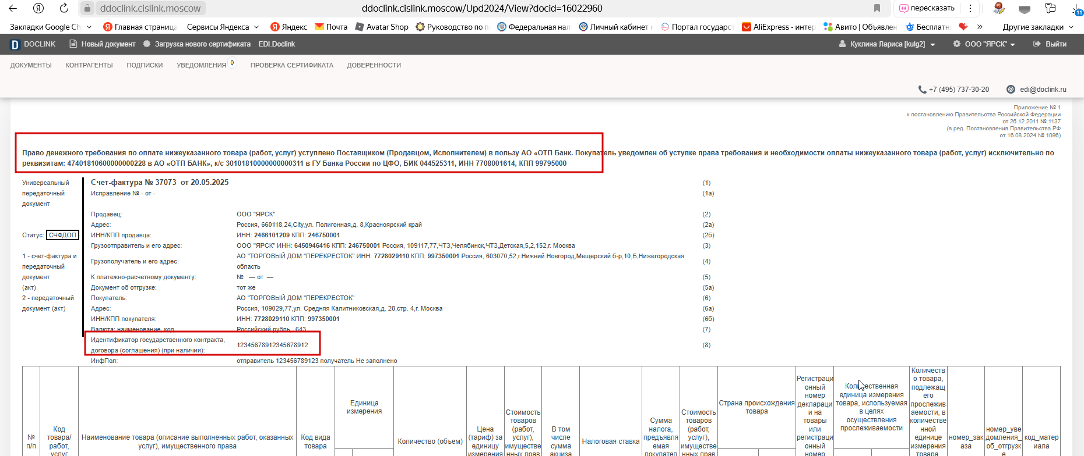Log out with 'Выйти'
This screenshot has width=1084, height=456.
(x=1050, y=44)
